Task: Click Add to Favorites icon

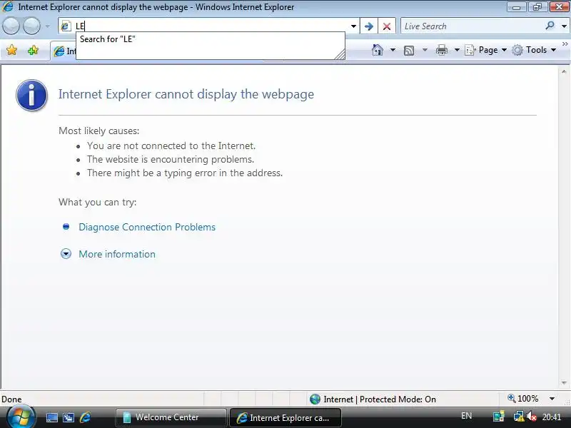Action: tap(33, 50)
